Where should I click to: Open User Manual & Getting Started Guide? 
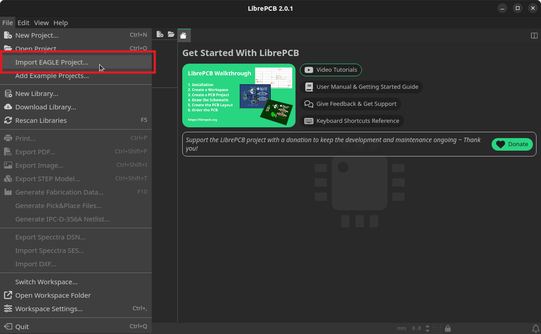point(361,87)
